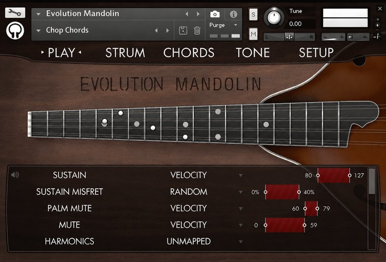
Task: Click the gray inlay marker at the fifteenth fret
Action: click(266, 125)
